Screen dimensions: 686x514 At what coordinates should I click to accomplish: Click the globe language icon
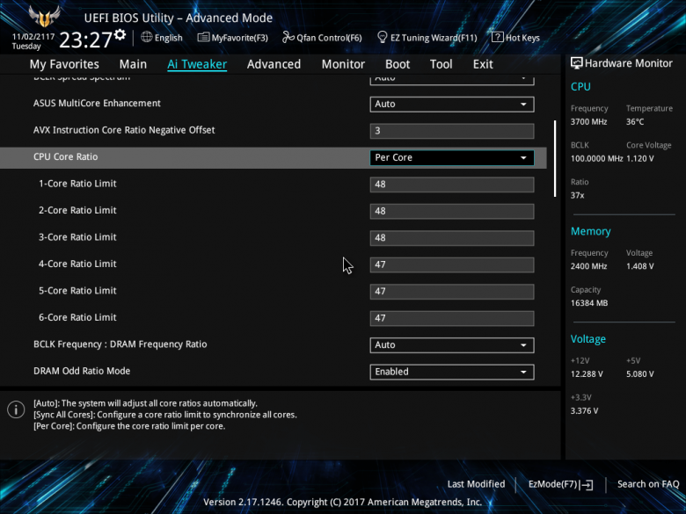(x=147, y=37)
